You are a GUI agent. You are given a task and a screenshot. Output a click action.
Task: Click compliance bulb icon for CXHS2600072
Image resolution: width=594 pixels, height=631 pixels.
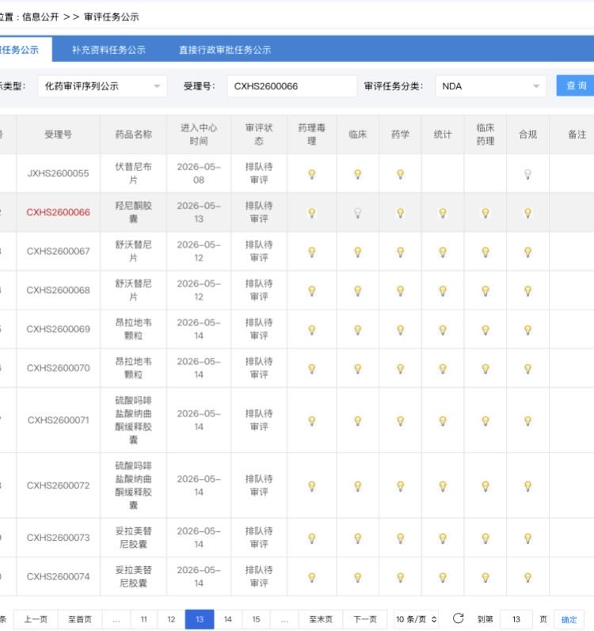[x=527, y=486]
